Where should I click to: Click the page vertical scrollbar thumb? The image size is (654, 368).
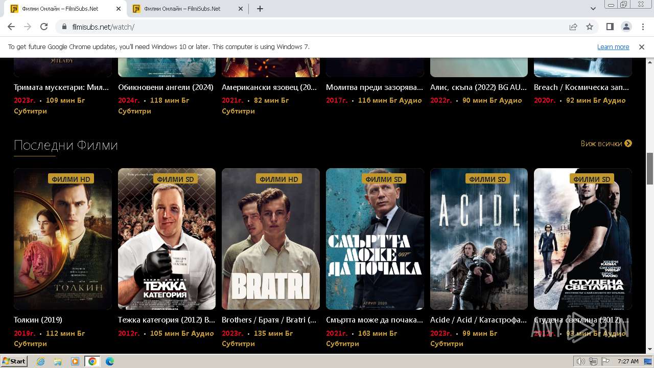[650, 168]
